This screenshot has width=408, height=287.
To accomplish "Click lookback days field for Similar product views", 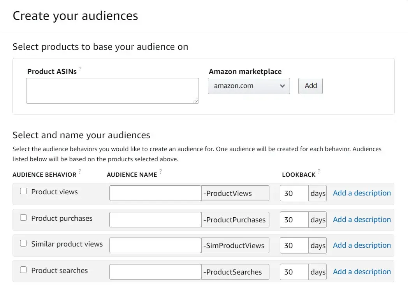I will pos(294,245).
